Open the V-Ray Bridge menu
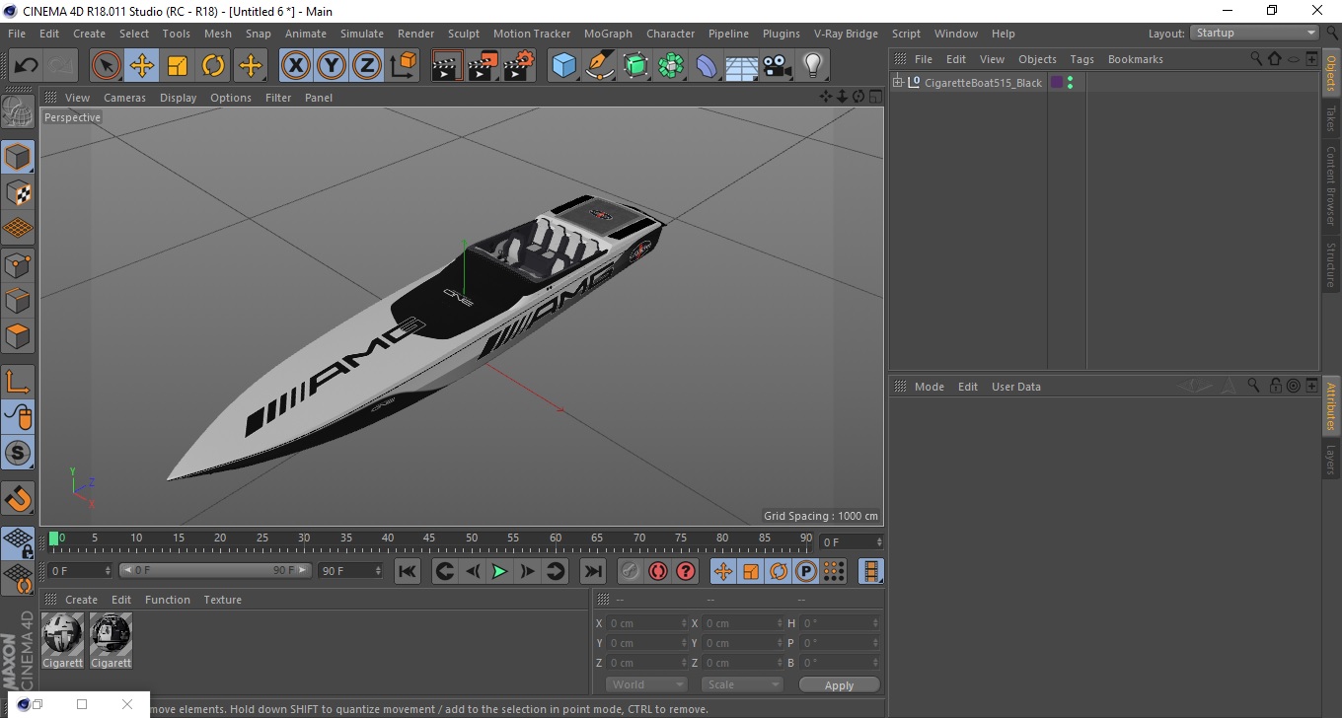The image size is (1342, 718). coord(846,34)
